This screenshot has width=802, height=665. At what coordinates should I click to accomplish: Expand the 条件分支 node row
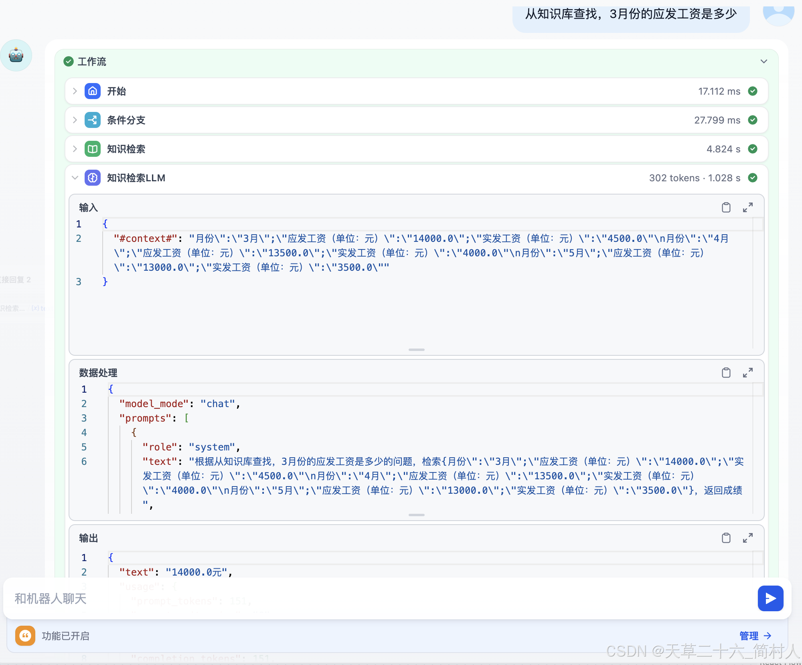[75, 120]
